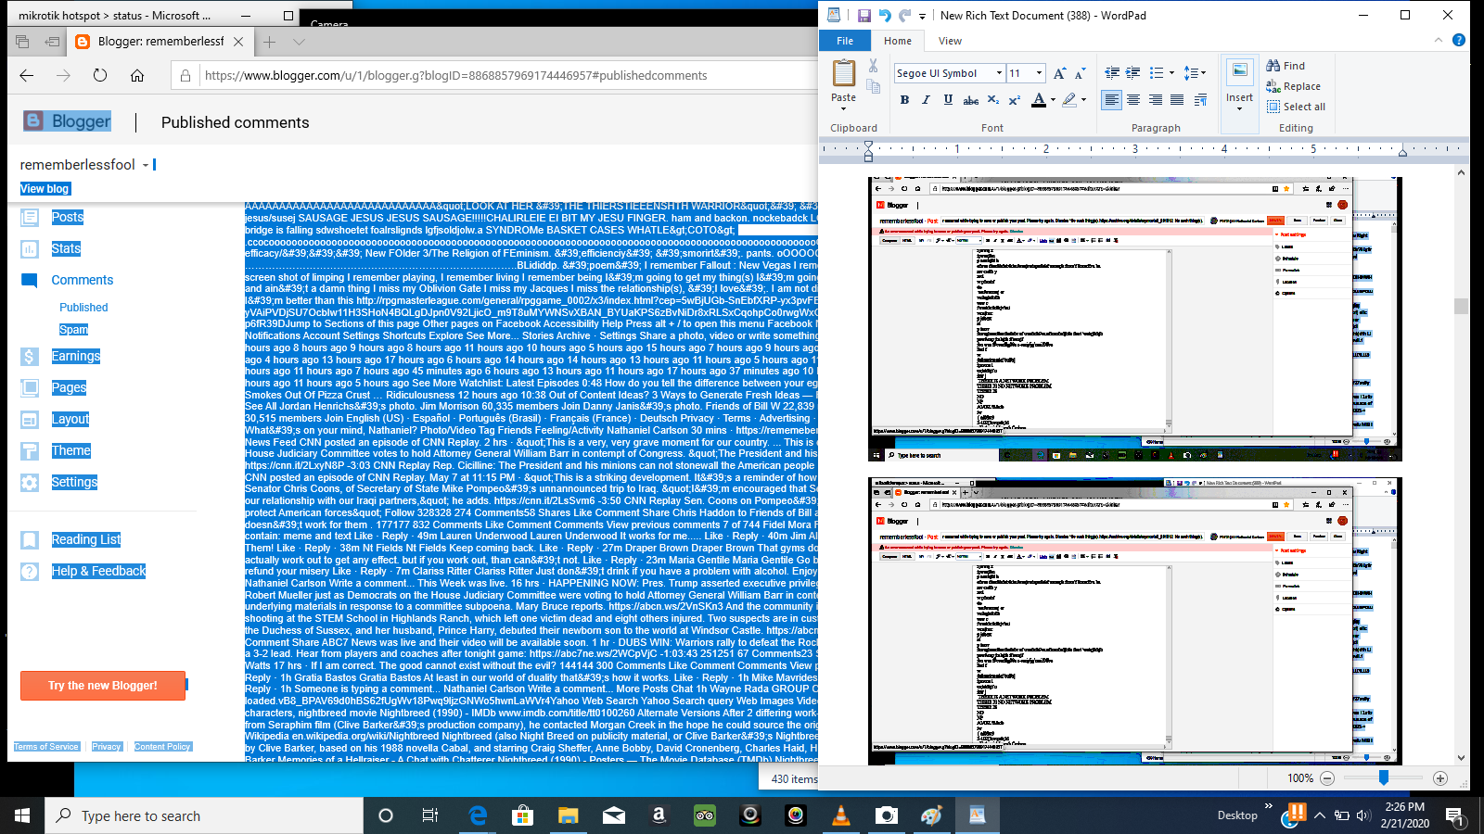Decrease paragraph indent in WordPad
The width and height of the screenshot is (1484, 834).
(1112, 73)
